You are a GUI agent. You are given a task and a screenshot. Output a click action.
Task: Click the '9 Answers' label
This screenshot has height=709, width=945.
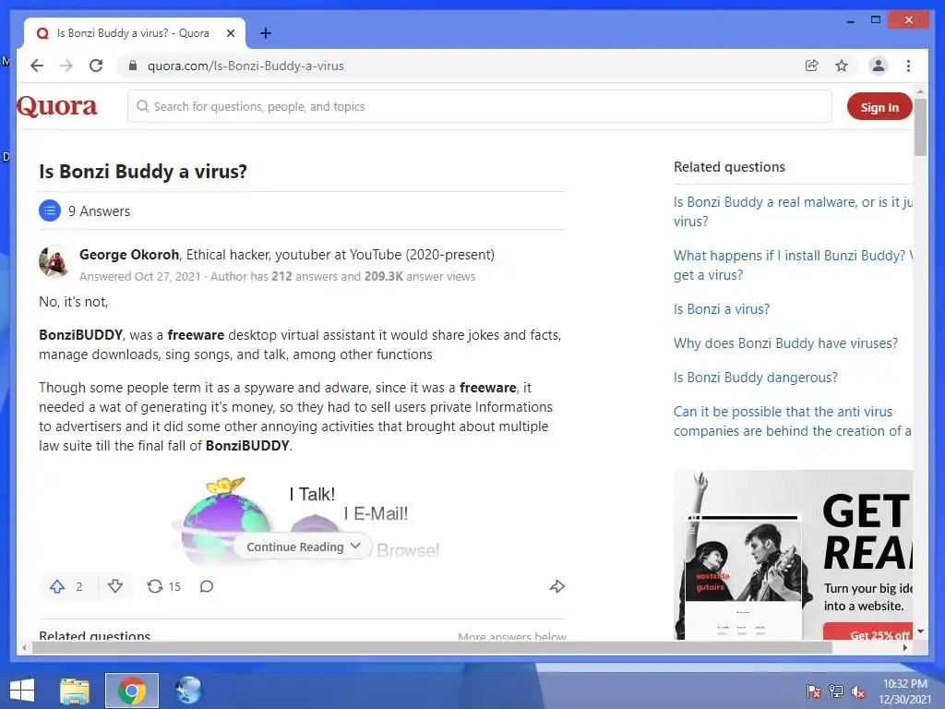click(x=99, y=211)
